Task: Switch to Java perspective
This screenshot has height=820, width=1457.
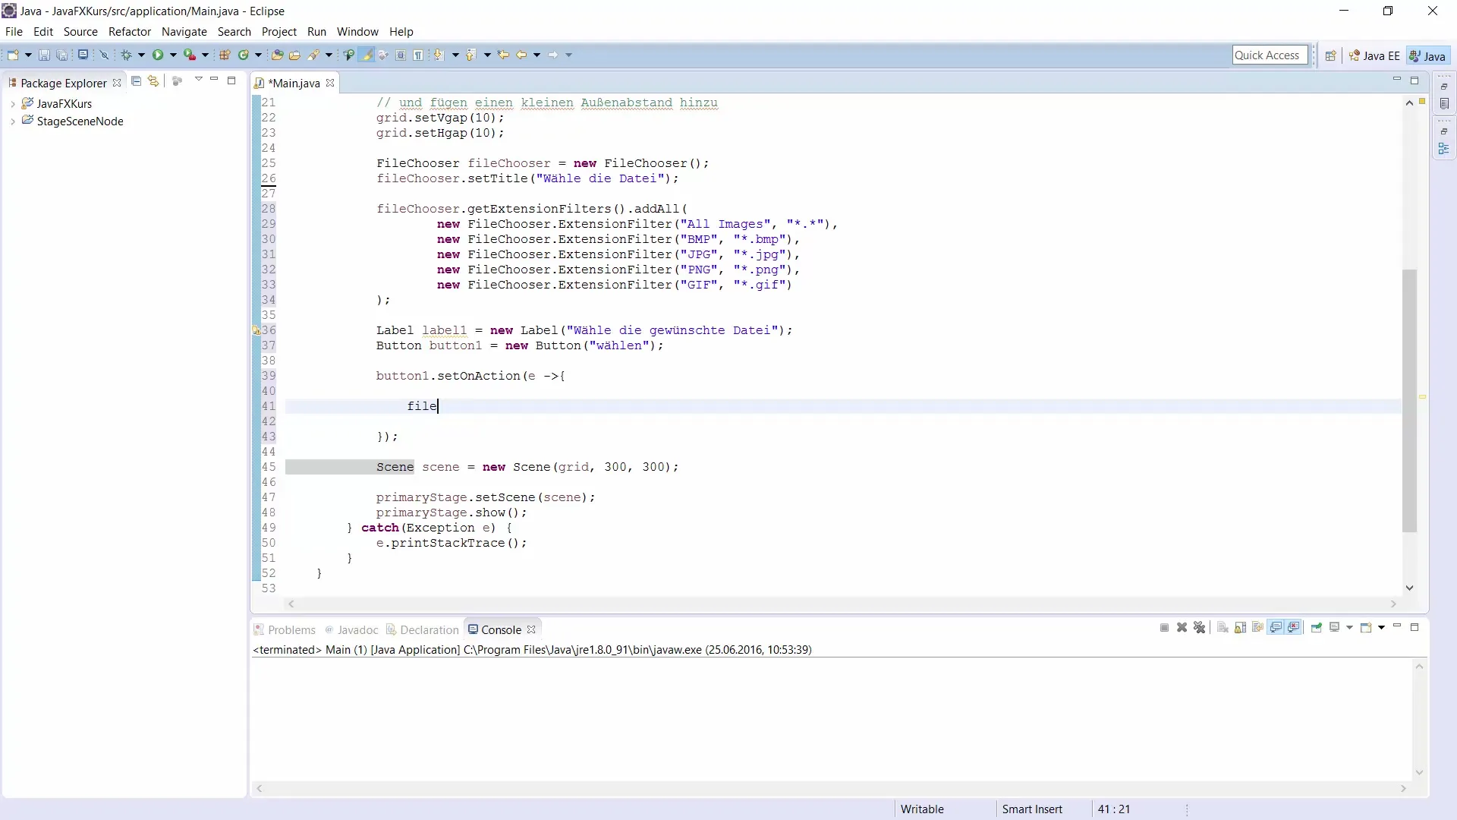Action: tap(1427, 56)
